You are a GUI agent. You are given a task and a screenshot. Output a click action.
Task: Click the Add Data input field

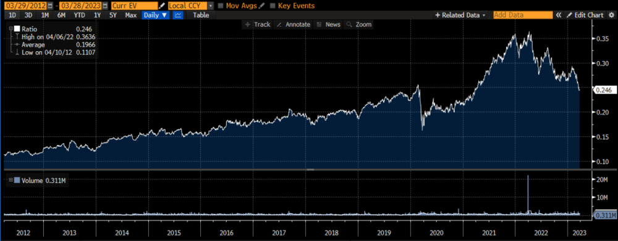(523, 15)
